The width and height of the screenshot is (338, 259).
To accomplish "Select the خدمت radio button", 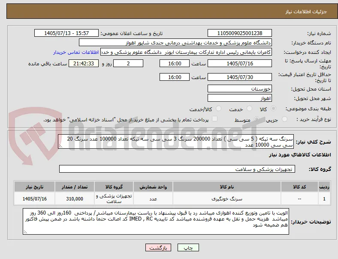I will pyautogui.click(x=249, y=109).
